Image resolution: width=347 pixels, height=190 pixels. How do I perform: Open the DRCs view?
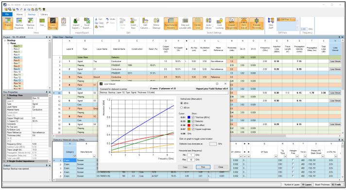tap(64, 22)
